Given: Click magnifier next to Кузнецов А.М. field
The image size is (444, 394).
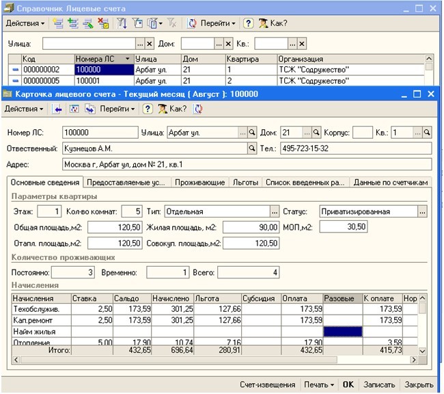Looking at the screenshot, I should [252, 148].
